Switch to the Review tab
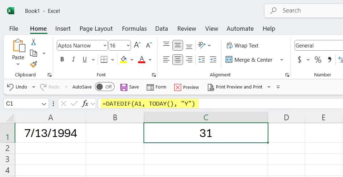The width and height of the screenshot is (343, 177). pos(187,29)
